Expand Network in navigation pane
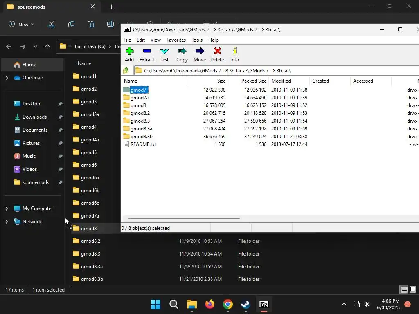 pyautogui.click(x=7, y=222)
